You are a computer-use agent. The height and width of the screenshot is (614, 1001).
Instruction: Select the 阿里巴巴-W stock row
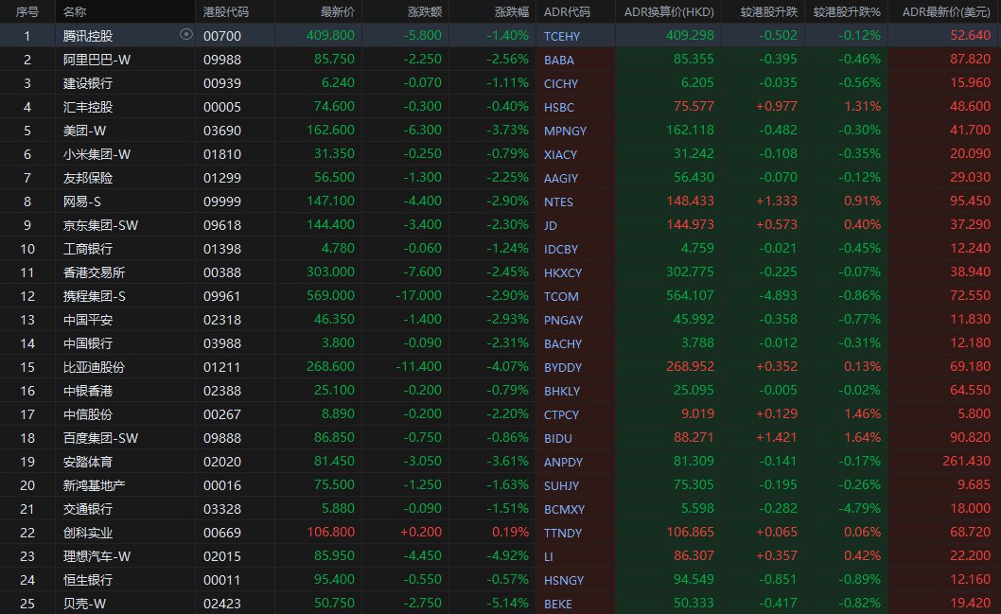pos(500,60)
